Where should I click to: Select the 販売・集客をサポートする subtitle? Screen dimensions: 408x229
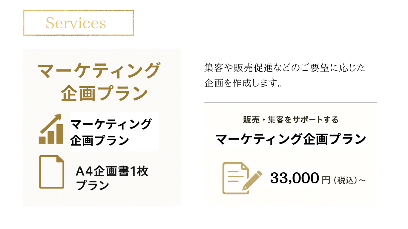pyautogui.click(x=291, y=120)
